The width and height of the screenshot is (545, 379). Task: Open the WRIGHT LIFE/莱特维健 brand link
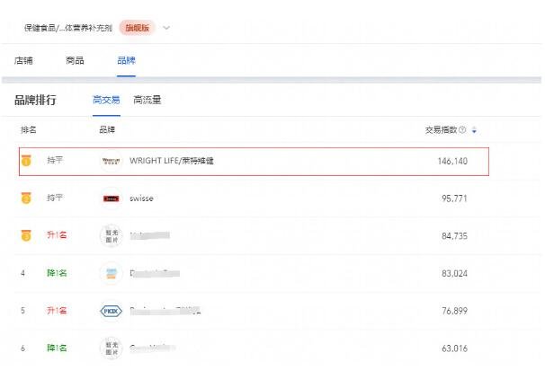point(172,161)
